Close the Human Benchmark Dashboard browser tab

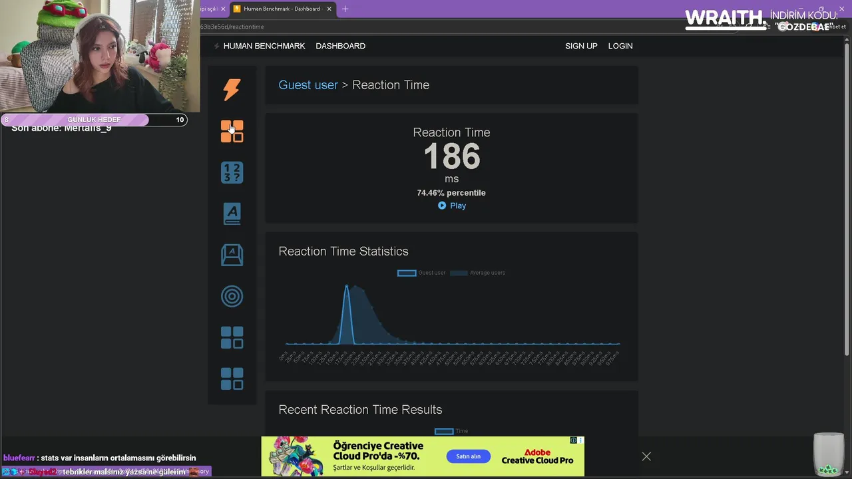[x=329, y=9]
